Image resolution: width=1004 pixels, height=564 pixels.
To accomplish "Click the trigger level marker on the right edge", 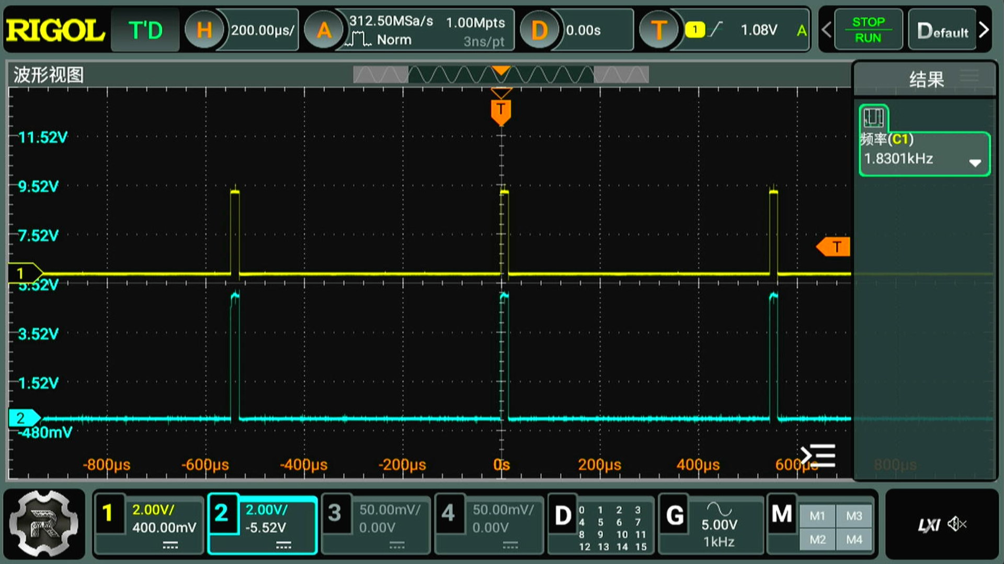I will click(x=834, y=247).
